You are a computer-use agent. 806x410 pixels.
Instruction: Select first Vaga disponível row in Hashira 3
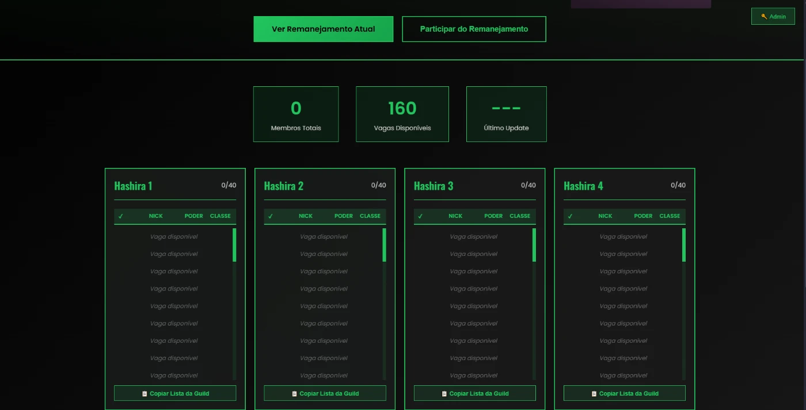[x=473, y=237]
